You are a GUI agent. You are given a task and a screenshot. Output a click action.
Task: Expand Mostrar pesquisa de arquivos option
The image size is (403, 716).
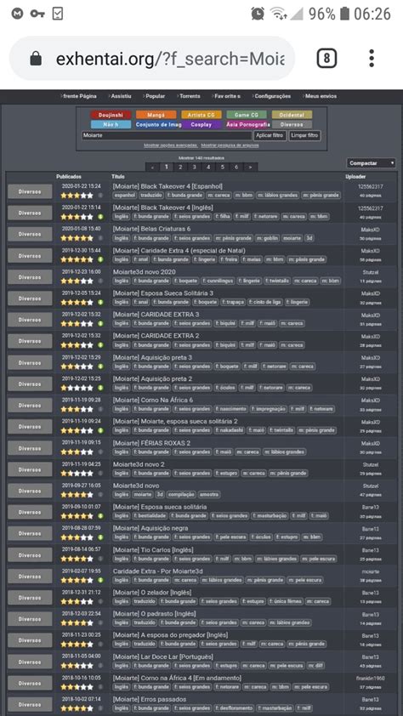pyautogui.click(x=230, y=145)
